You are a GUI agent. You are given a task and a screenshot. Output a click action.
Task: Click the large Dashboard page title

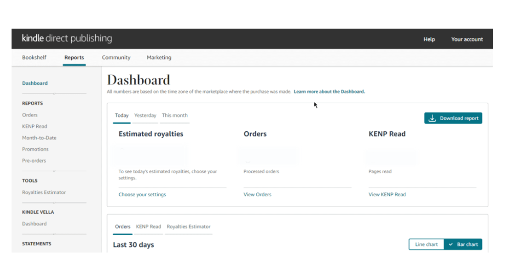pyautogui.click(x=138, y=80)
